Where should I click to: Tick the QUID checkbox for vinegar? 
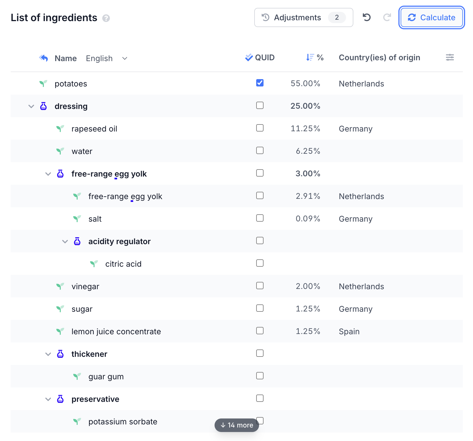260,286
